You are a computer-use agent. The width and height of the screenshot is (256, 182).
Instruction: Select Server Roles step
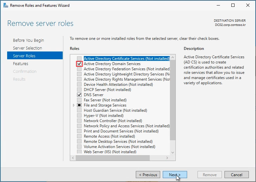coord(35,56)
